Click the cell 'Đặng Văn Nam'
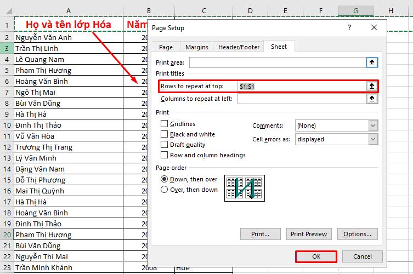 click(x=69, y=169)
